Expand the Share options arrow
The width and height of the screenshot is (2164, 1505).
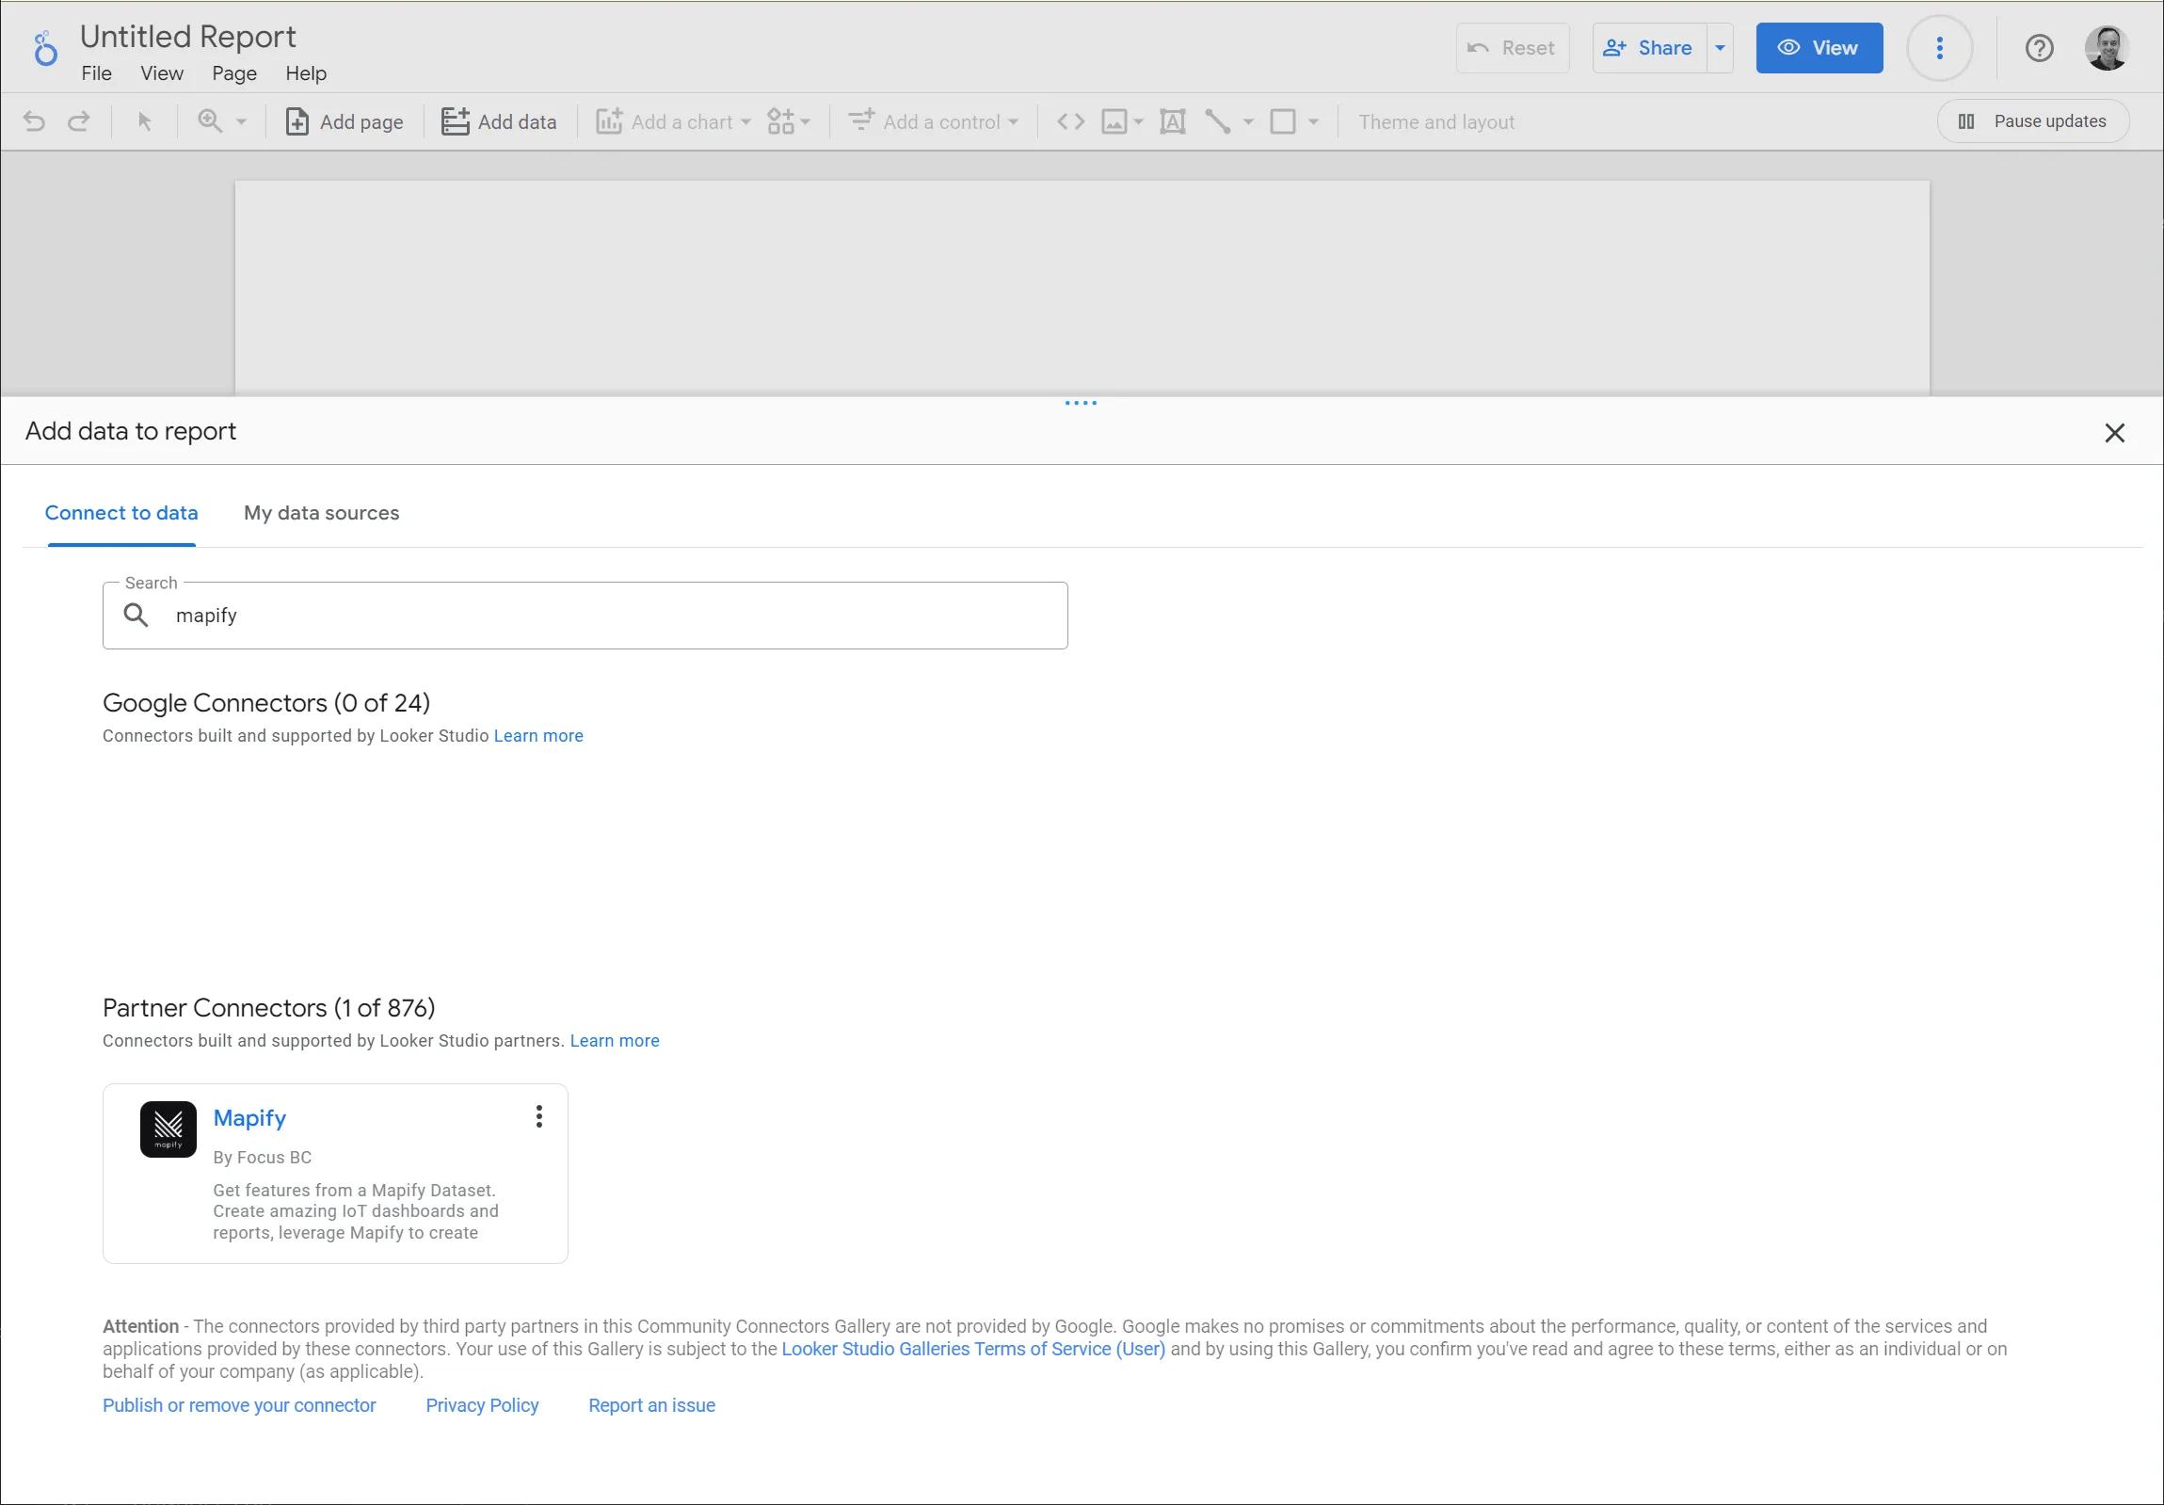[1720, 48]
